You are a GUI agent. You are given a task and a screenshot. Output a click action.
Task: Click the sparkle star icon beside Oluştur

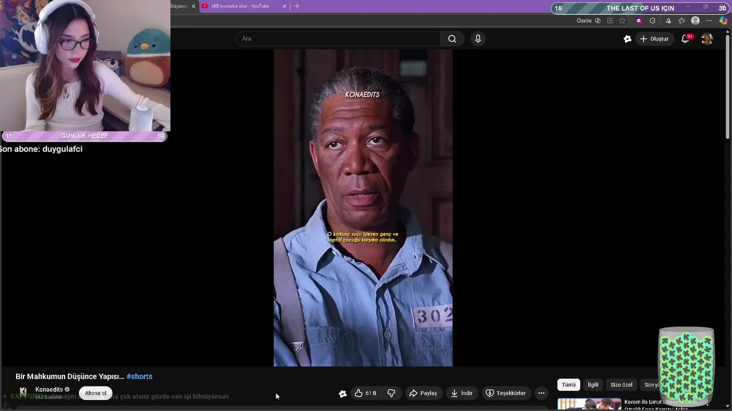(627, 39)
